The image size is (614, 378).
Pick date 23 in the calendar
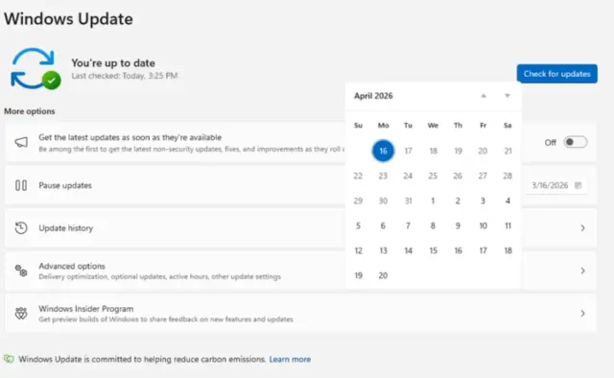coord(383,176)
